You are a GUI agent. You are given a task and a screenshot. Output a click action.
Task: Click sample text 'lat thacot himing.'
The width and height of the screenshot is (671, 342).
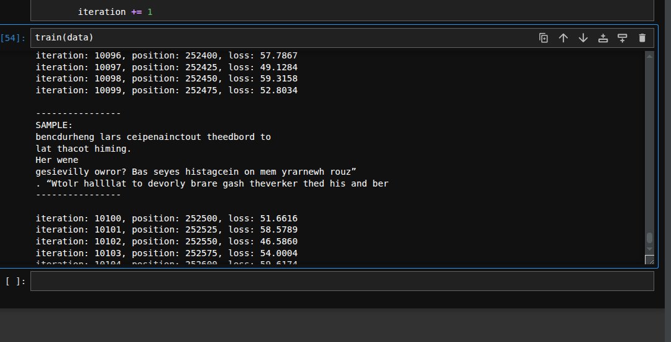[83, 149]
